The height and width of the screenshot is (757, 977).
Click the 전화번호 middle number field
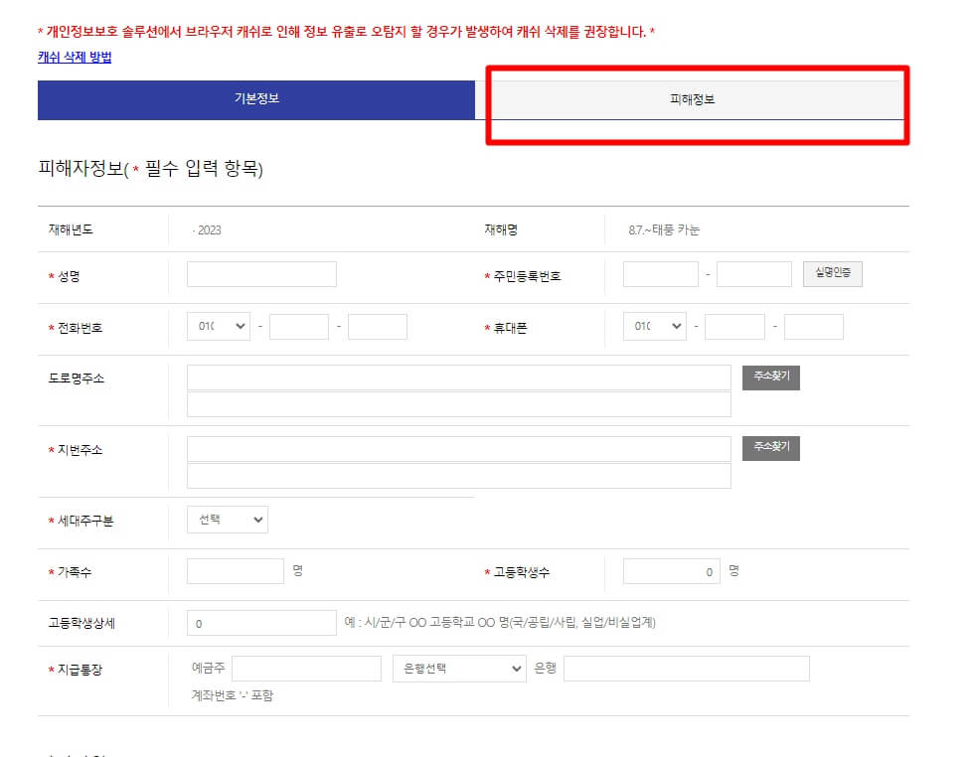299,327
